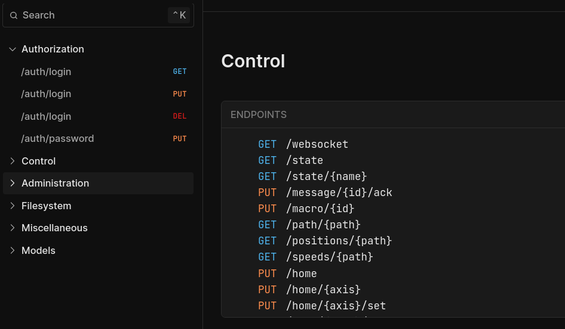Viewport: 565px width, 329px height.
Task: Click the Control page heading
Action: (253, 61)
